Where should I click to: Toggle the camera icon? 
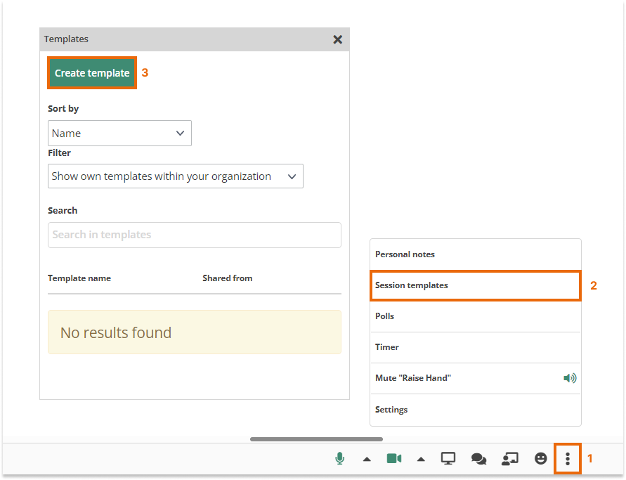[394, 458]
